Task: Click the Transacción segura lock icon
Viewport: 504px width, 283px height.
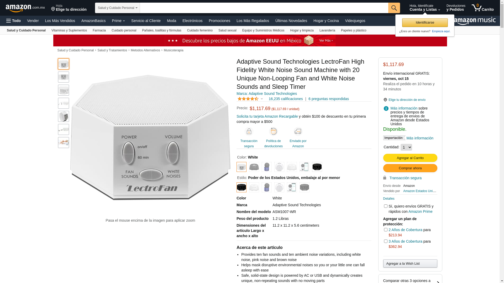Action: coord(249,131)
